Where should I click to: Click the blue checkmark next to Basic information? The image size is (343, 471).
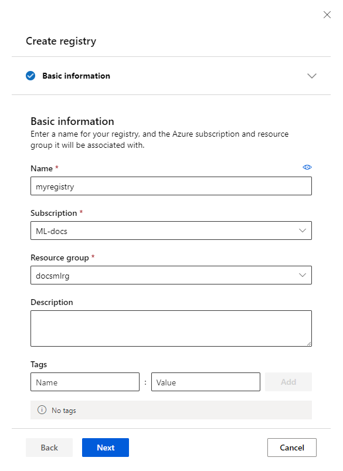click(30, 76)
